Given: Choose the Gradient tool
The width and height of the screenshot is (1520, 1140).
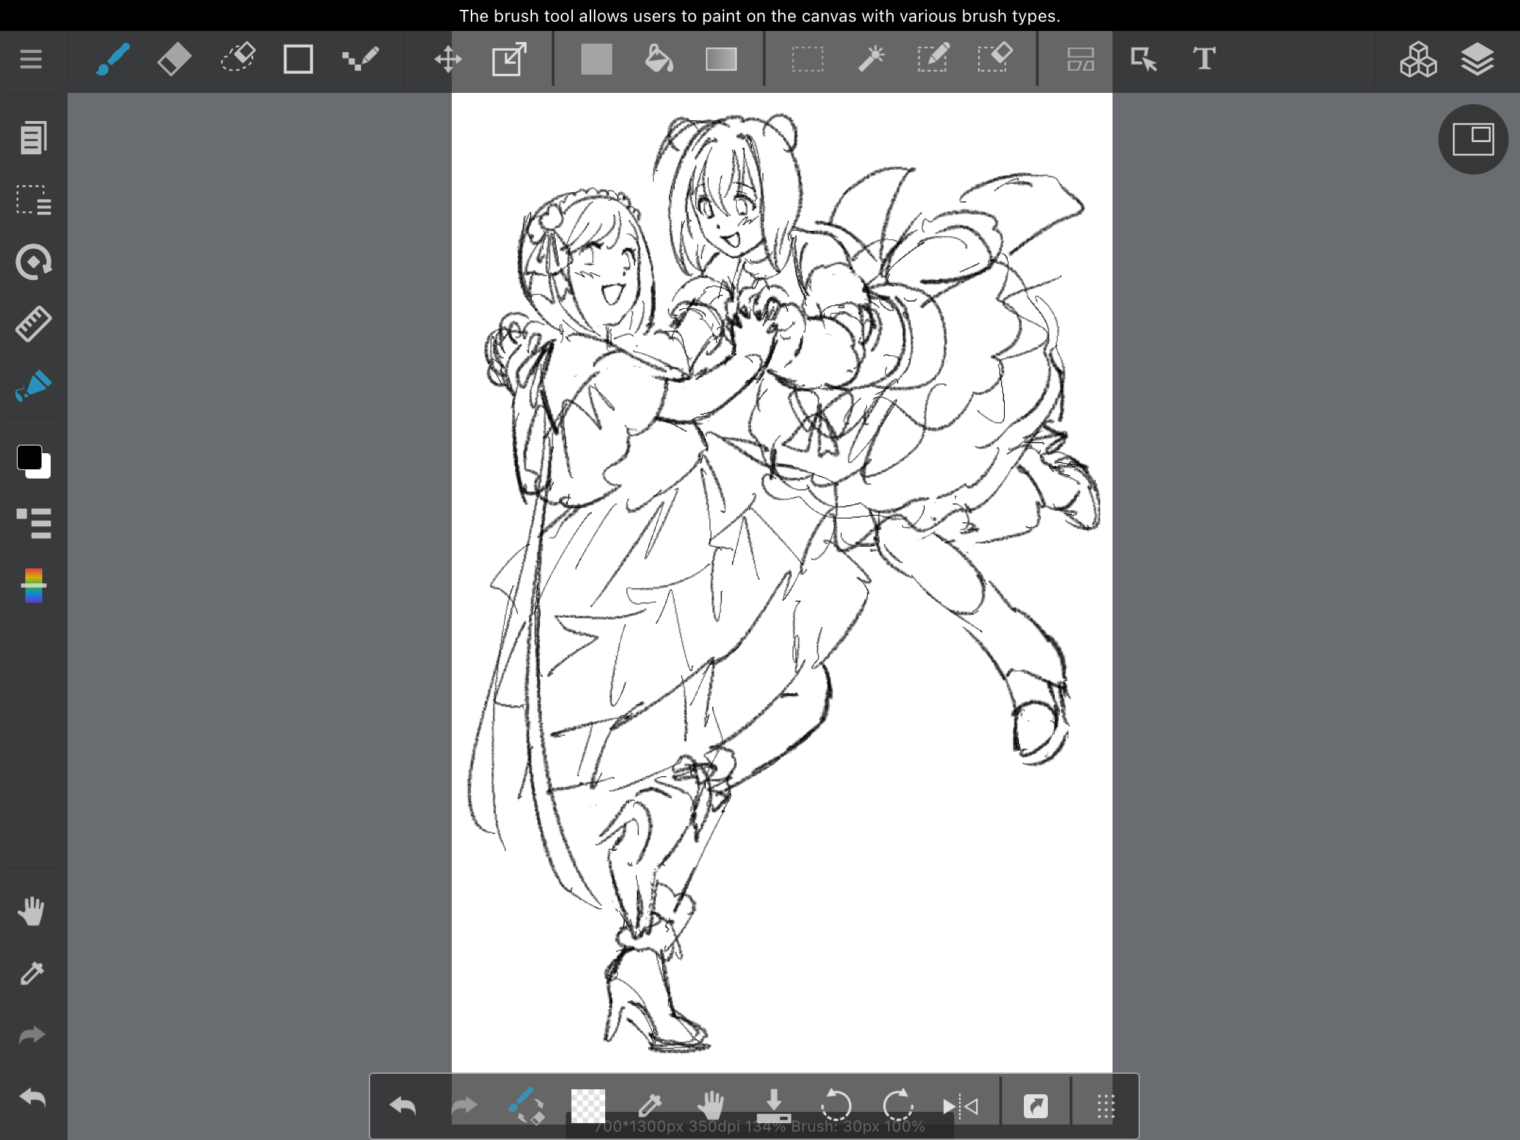Looking at the screenshot, I should (721, 59).
